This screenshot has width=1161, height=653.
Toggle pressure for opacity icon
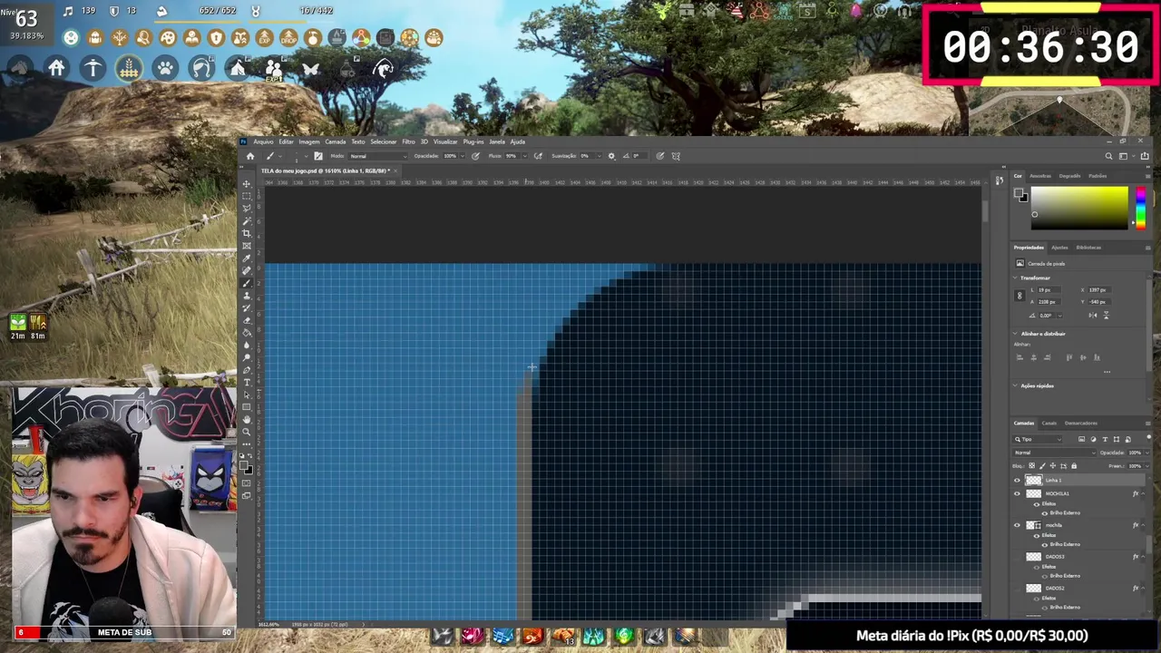476,156
